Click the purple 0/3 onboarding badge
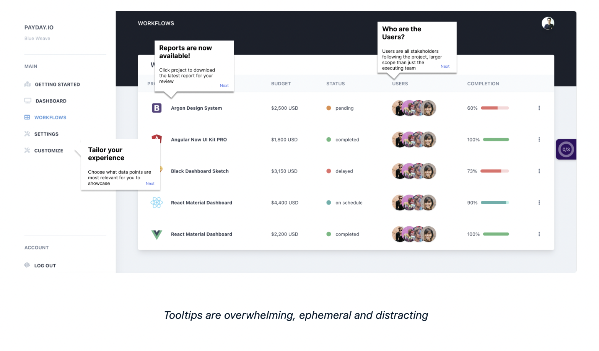This screenshot has width=599, height=351. pyautogui.click(x=566, y=149)
